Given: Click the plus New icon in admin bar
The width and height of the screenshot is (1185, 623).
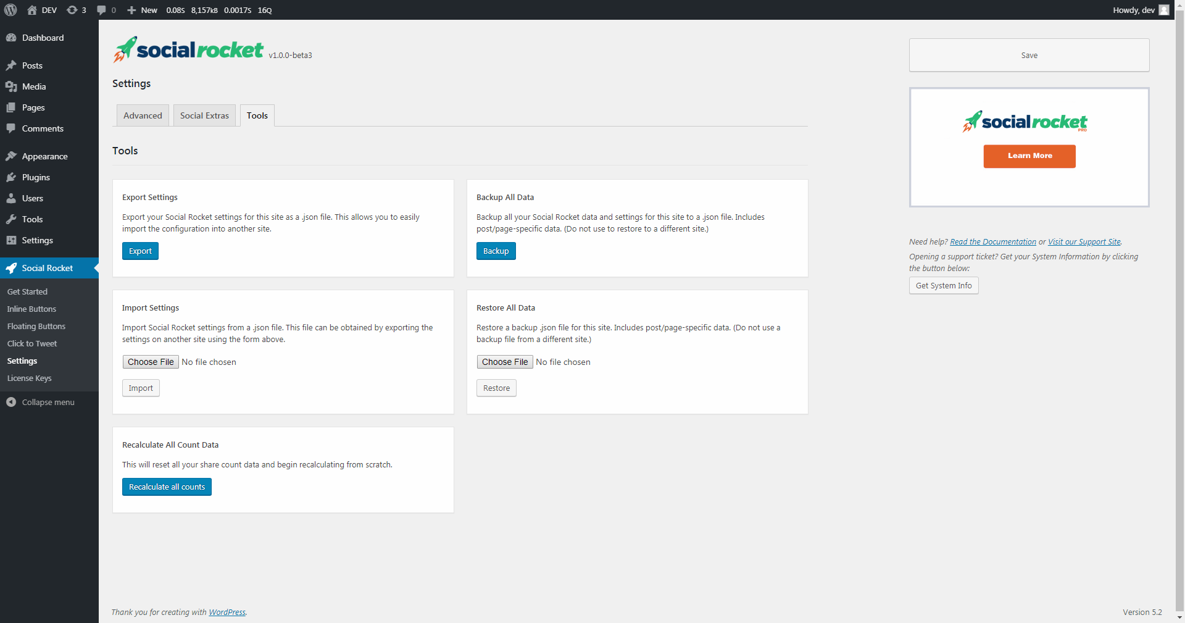Looking at the screenshot, I should pos(131,10).
